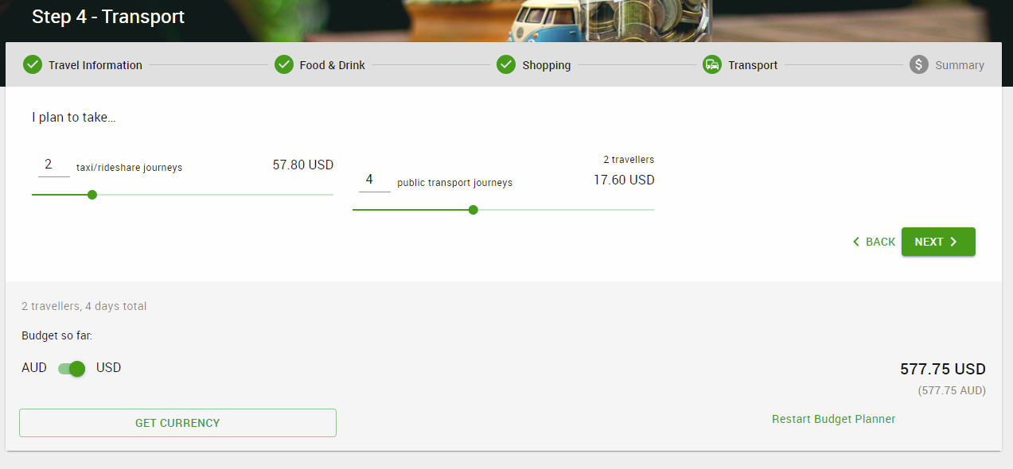Go back with the Back button

tap(874, 242)
